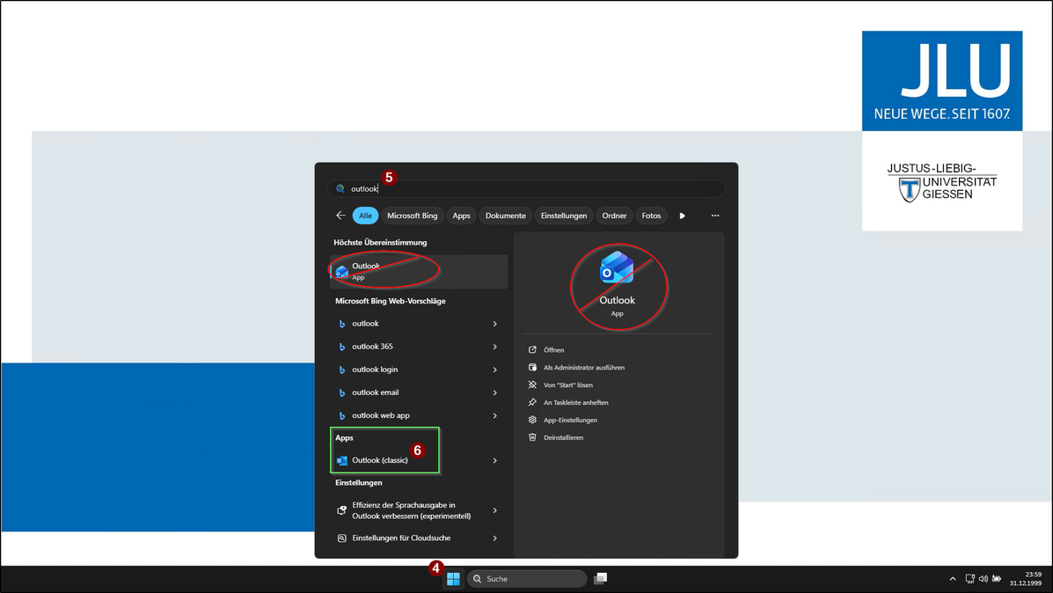Open Effizienz der Sprachausgabe setting
The height and width of the screenshot is (593, 1053).
pos(411,510)
